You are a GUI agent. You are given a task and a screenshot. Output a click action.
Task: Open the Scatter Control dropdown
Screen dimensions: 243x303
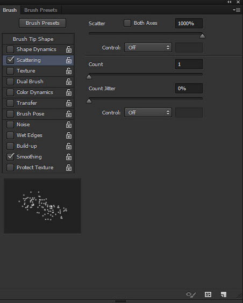click(148, 47)
